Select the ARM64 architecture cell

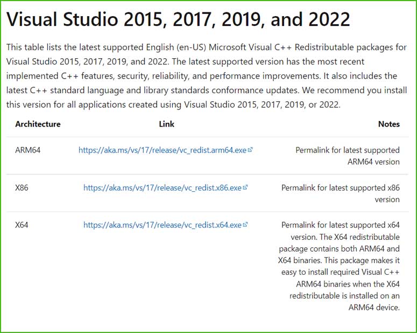click(27, 150)
